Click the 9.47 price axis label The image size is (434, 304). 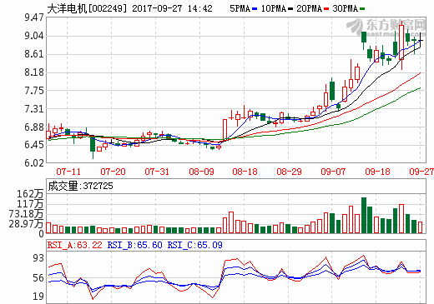(x=34, y=18)
